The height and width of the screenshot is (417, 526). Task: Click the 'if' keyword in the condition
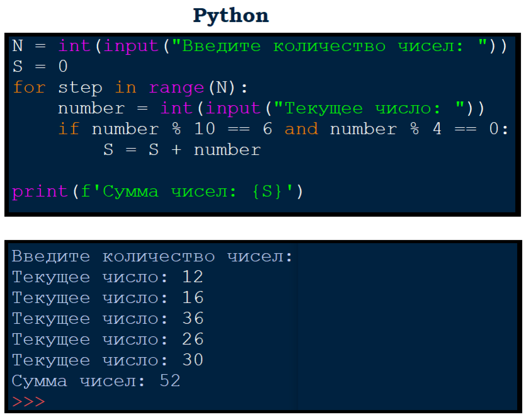click(x=69, y=129)
